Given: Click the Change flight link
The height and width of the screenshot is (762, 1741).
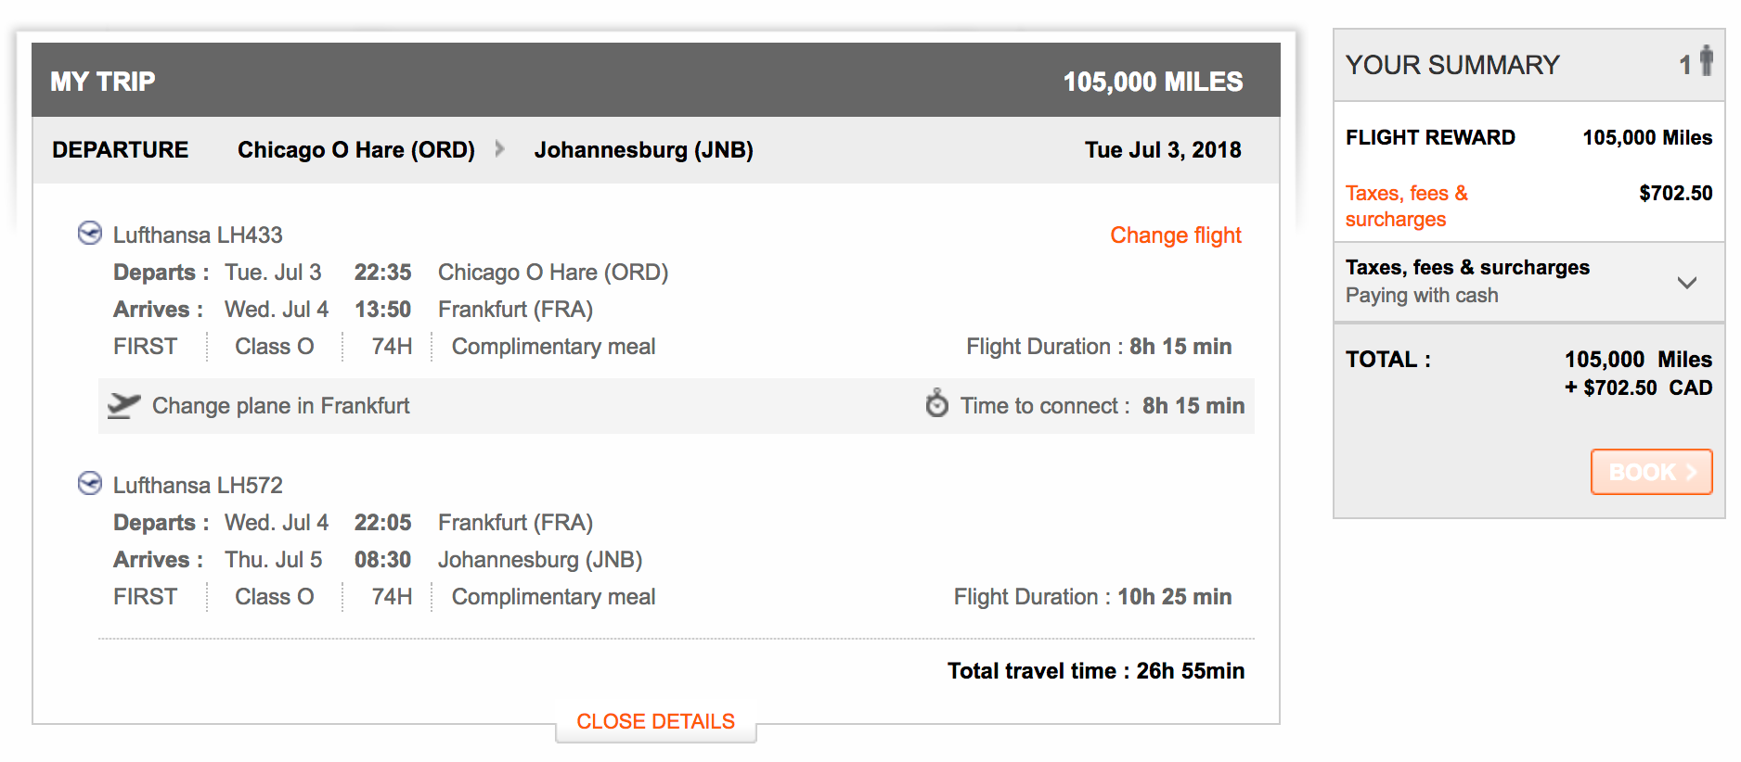Looking at the screenshot, I should [x=1175, y=235].
